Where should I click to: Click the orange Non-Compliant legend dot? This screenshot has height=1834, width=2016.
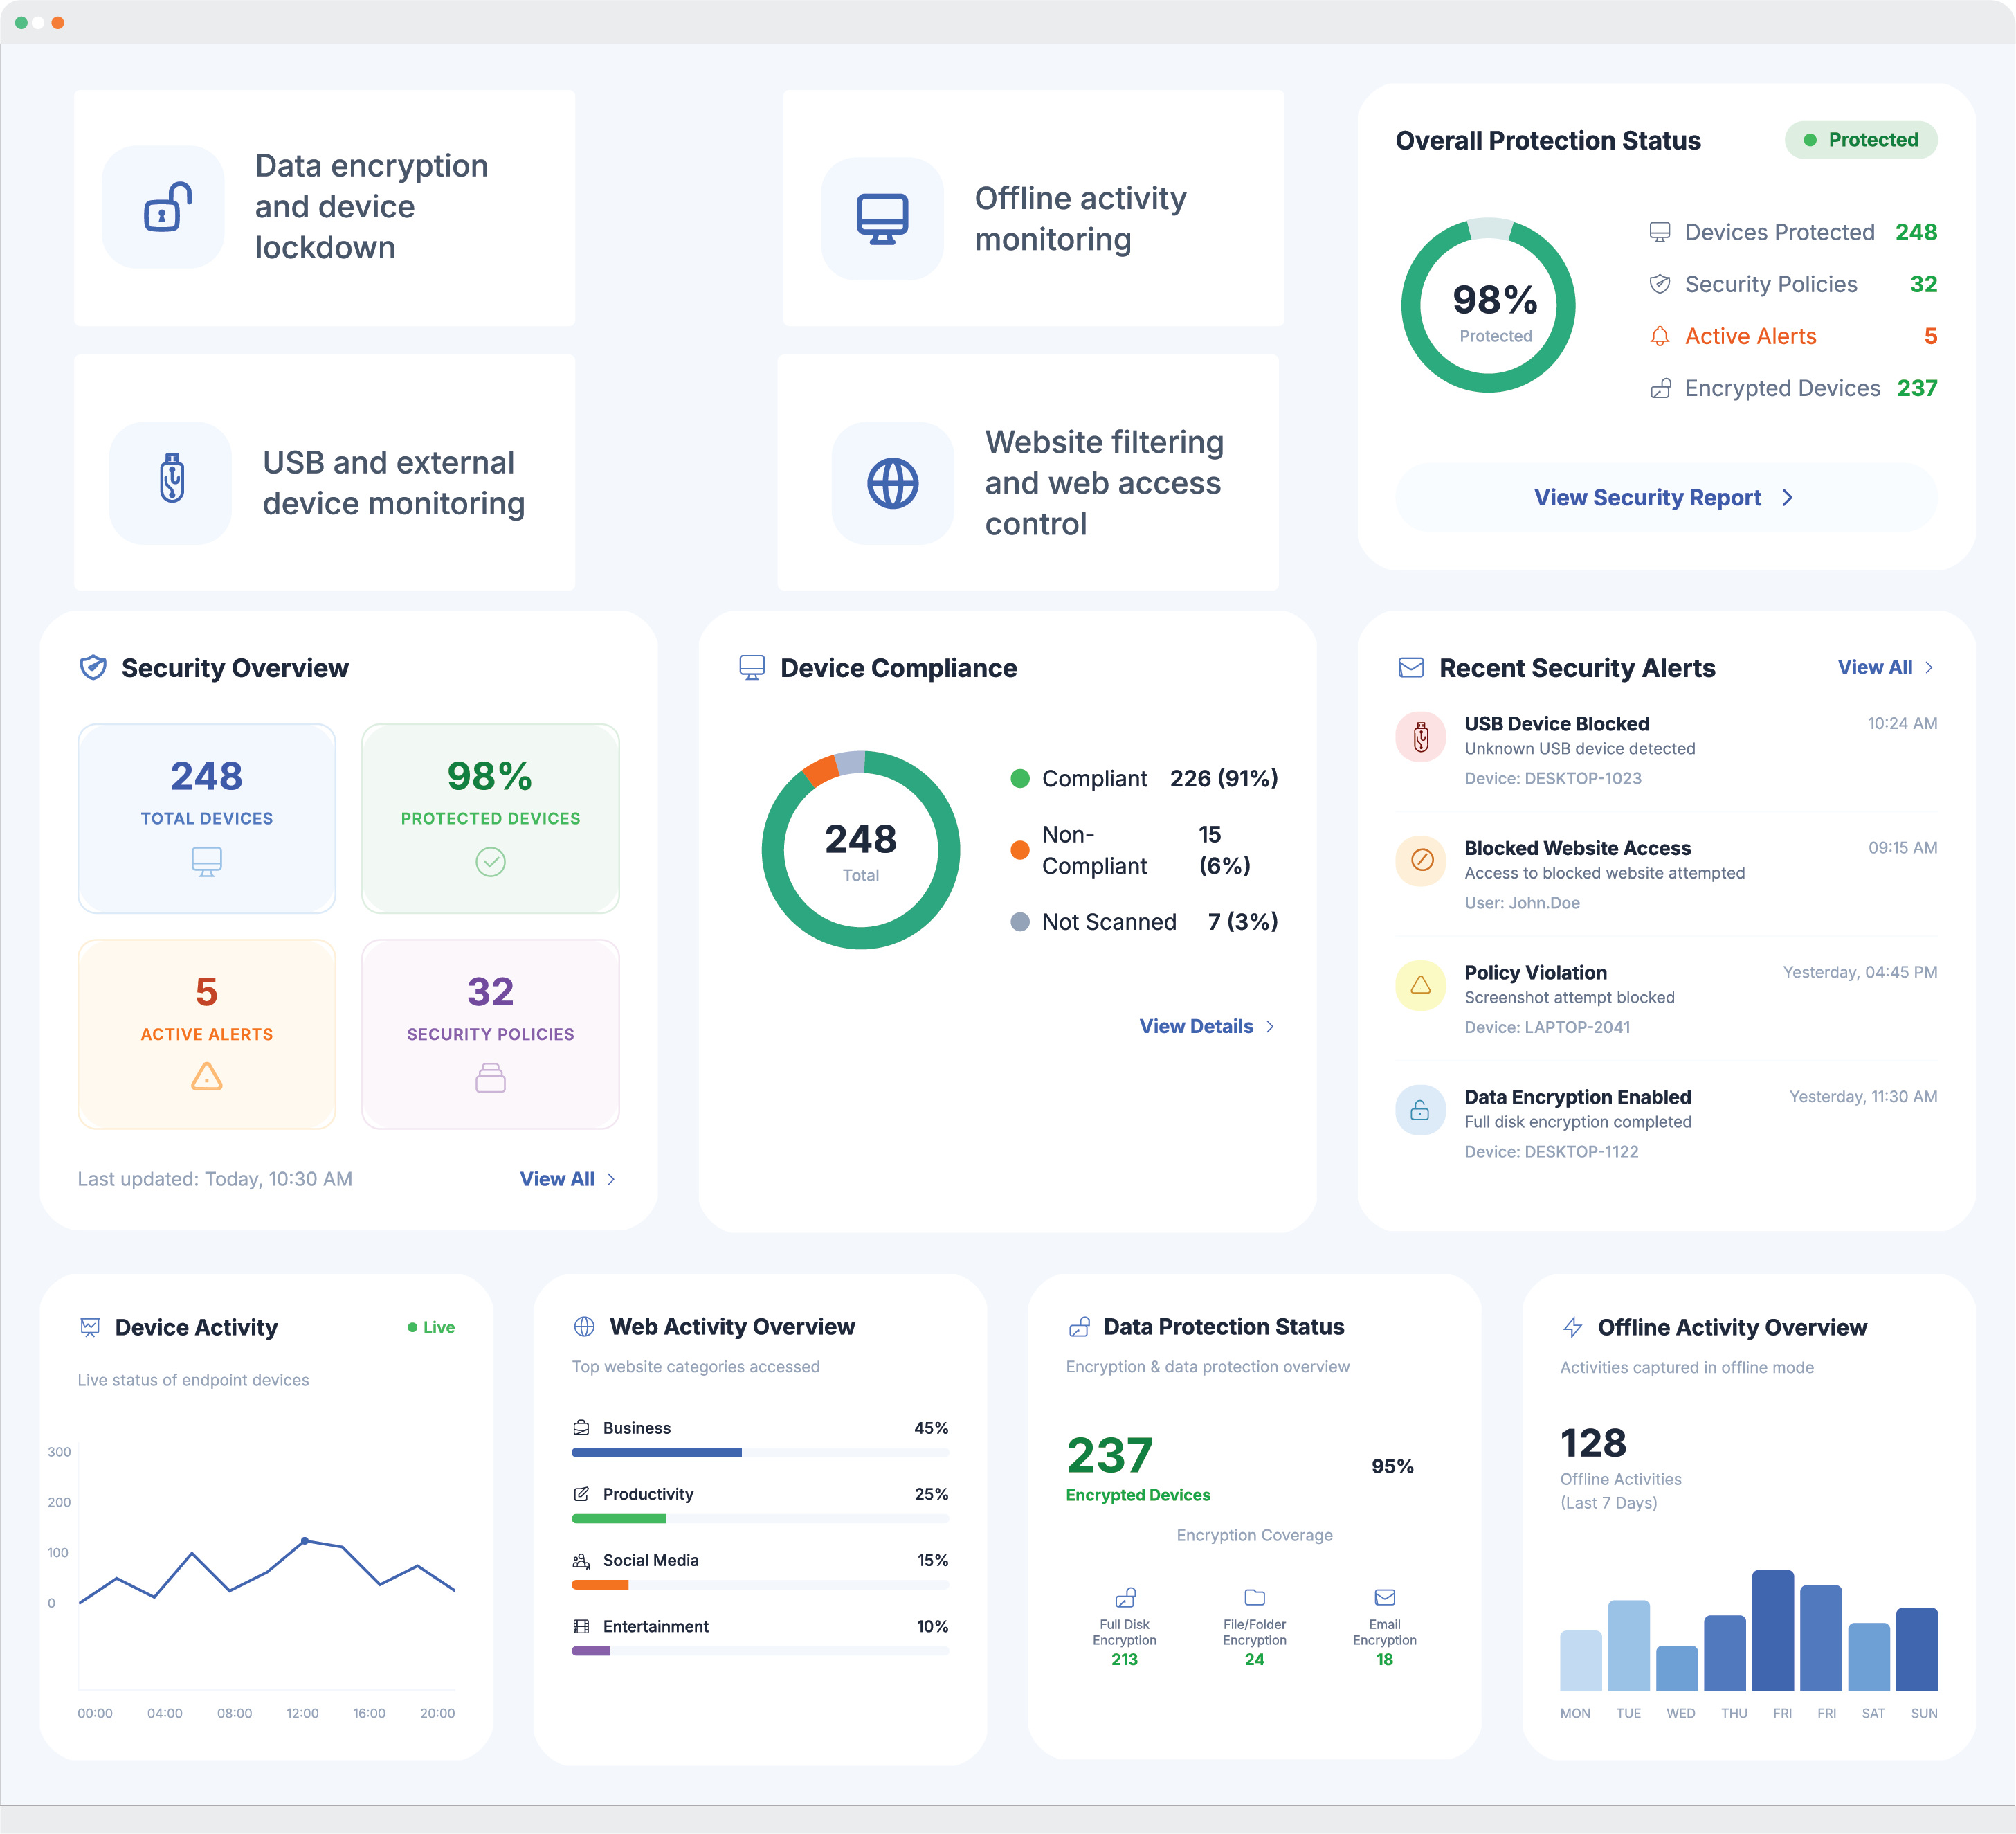[x=1019, y=849]
